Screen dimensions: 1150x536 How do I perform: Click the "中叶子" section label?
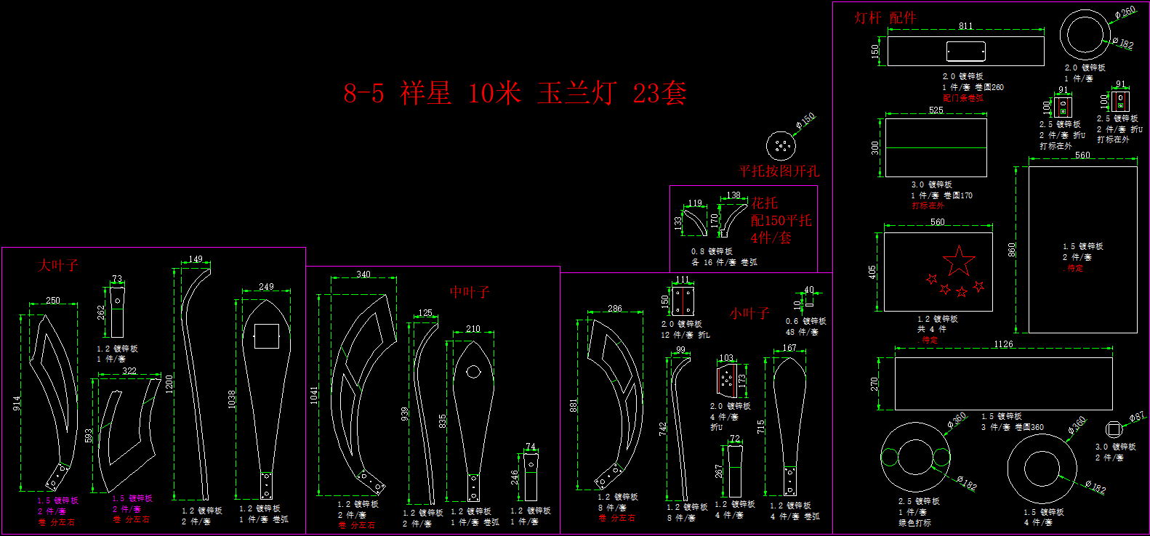470,293
